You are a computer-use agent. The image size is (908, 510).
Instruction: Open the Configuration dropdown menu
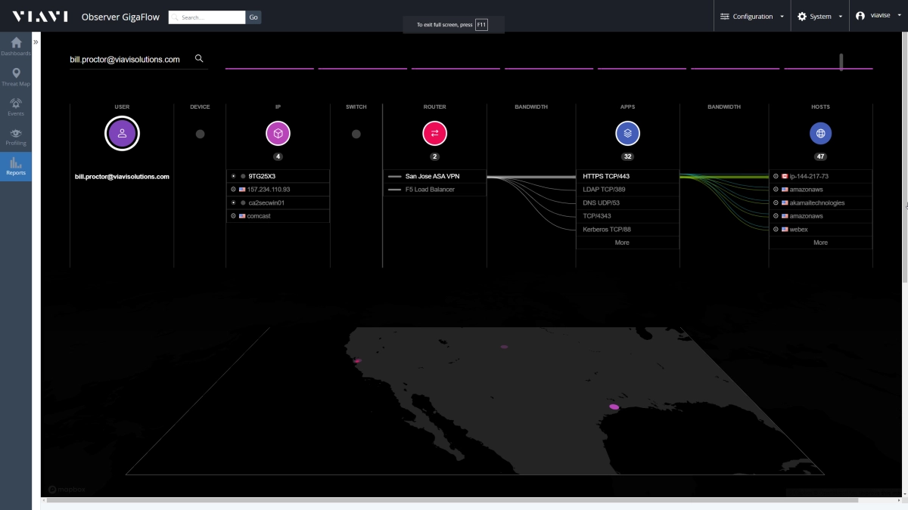point(751,17)
